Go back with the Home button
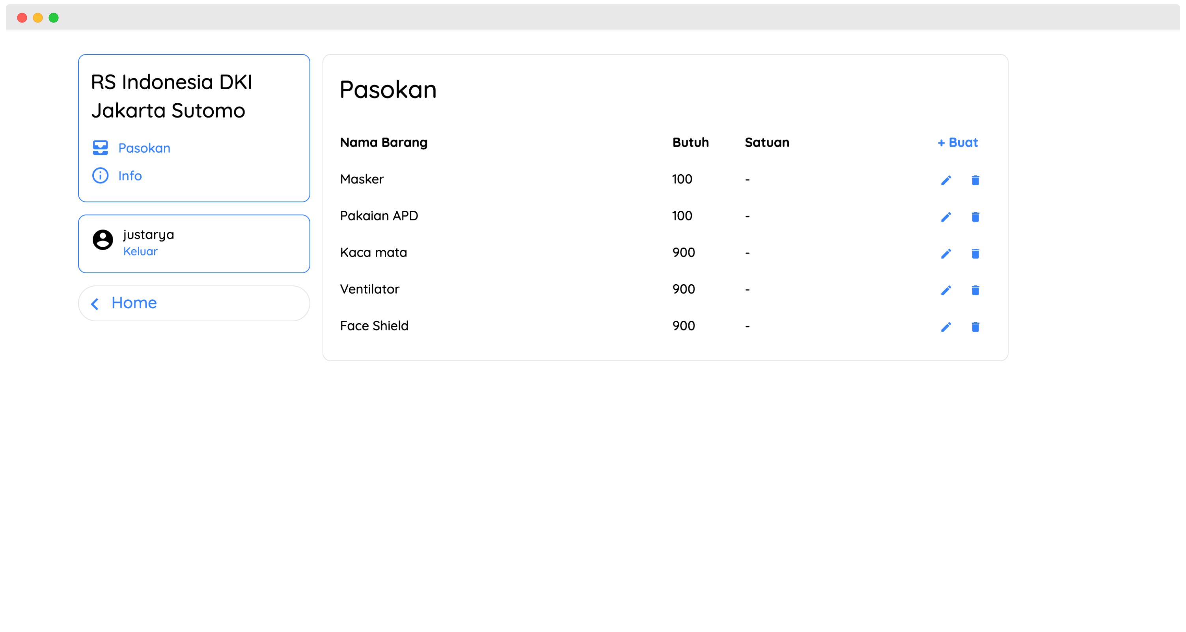Image resolution: width=1186 pixels, height=632 pixels. coord(194,303)
